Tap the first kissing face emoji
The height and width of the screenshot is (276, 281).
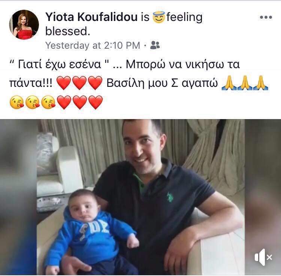[16, 102]
